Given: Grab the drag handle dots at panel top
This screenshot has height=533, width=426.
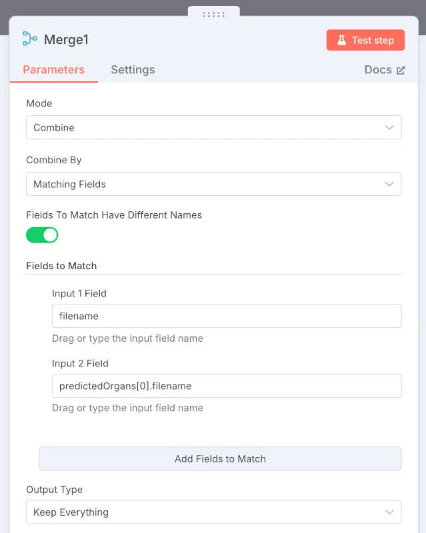Looking at the screenshot, I should [x=213, y=13].
